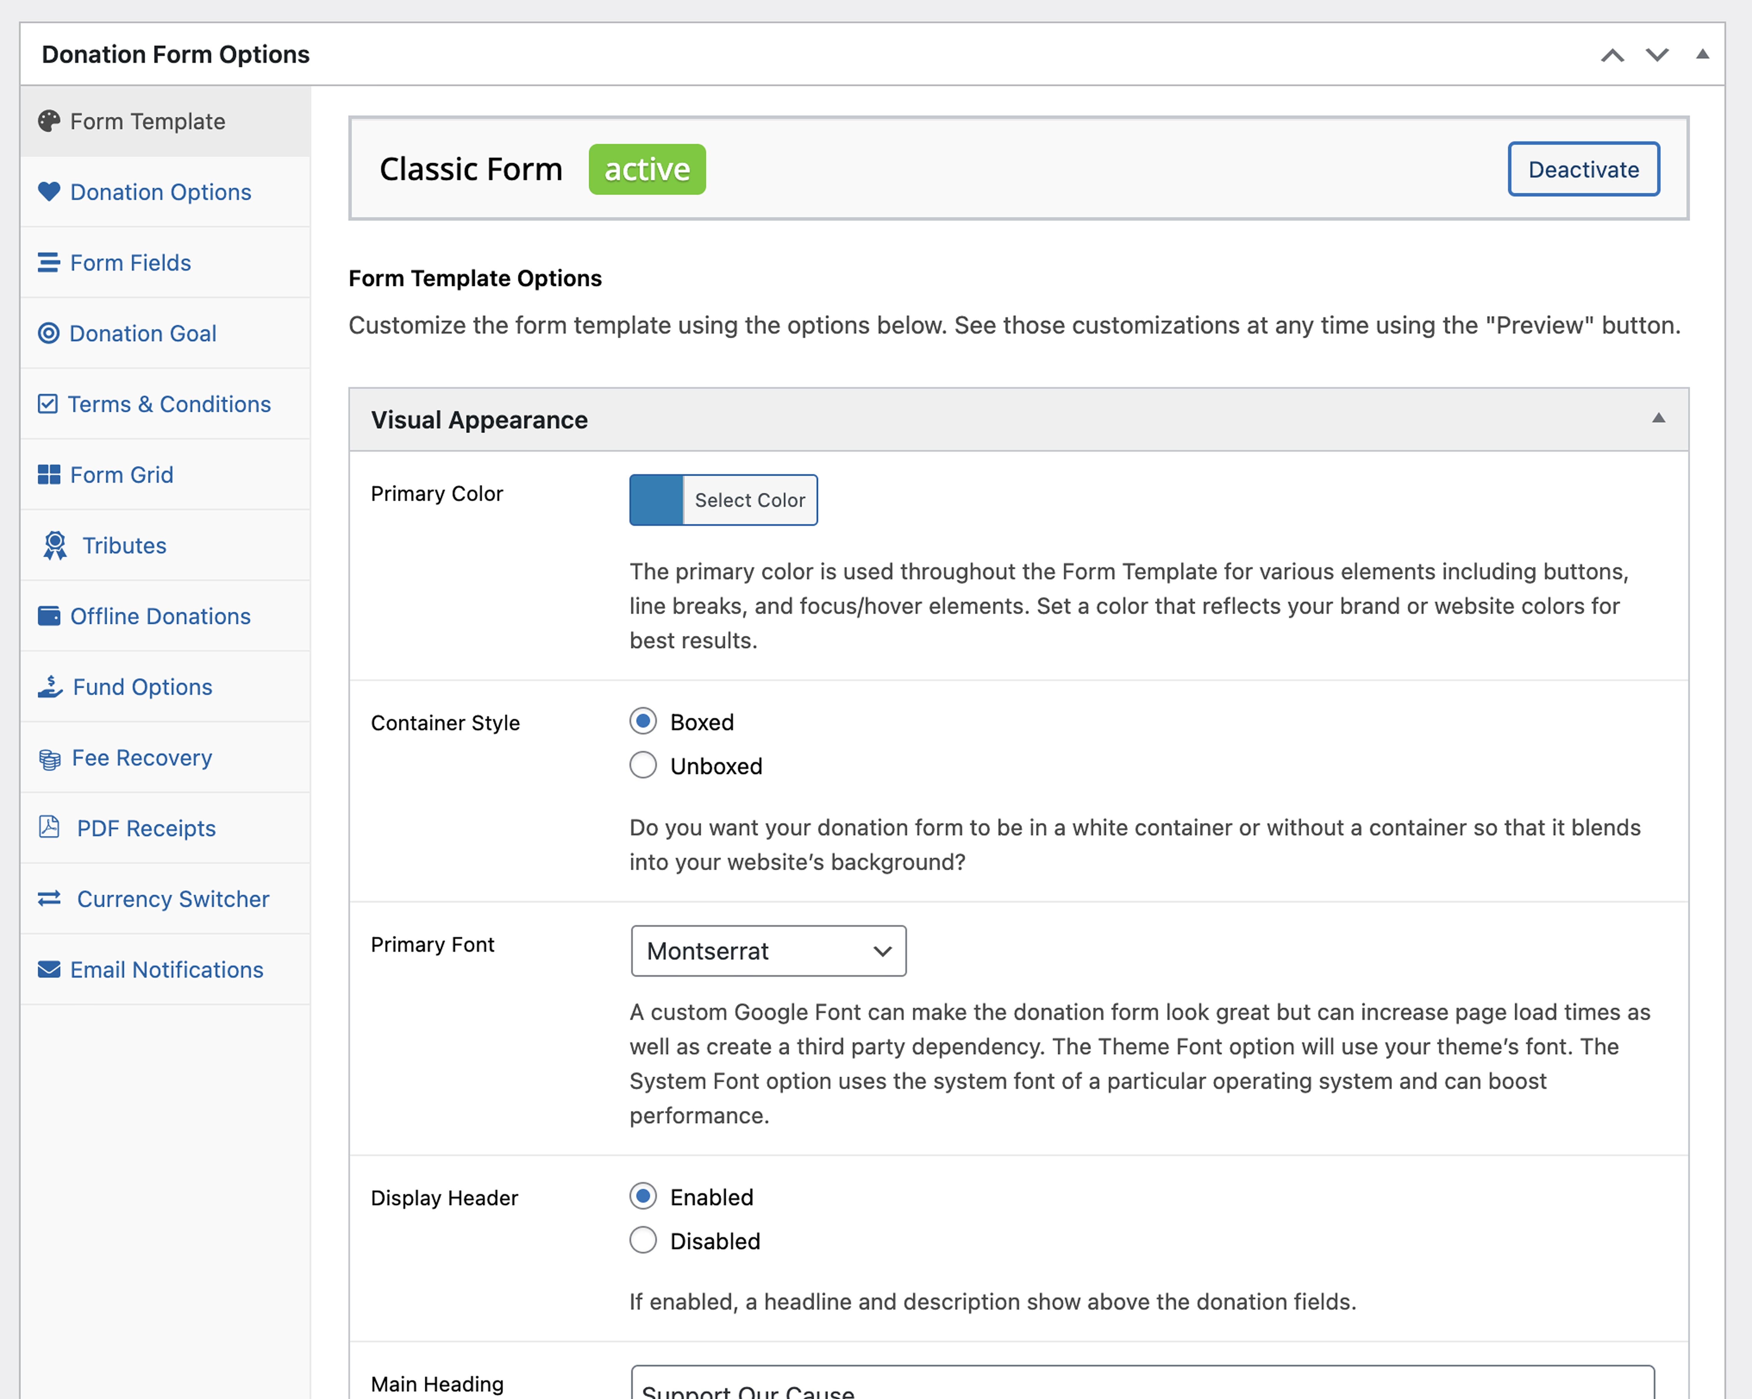Open the Email Notifications tab

click(x=166, y=969)
